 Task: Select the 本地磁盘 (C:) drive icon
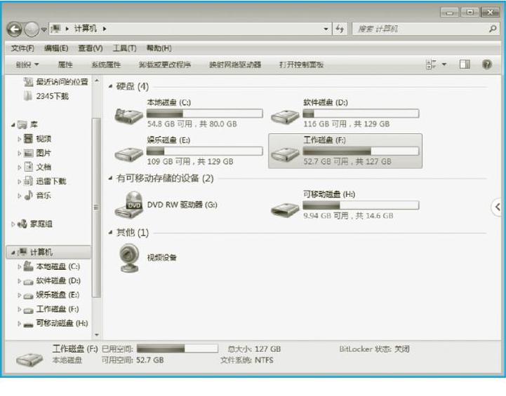[128, 116]
